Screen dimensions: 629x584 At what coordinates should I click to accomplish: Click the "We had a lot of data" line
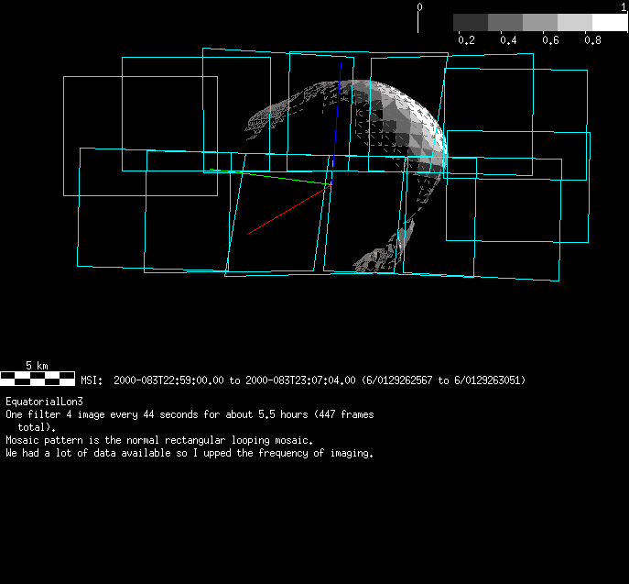pos(190,453)
